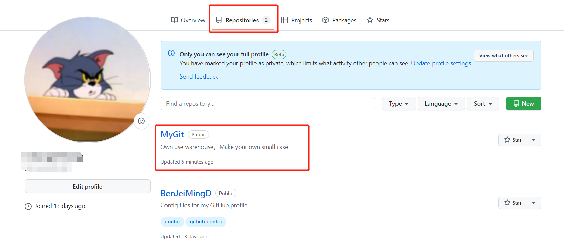Click the Tom cat profile avatar
The height and width of the screenshot is (250, 564).
pyautogui.click(x=88, y=80)
